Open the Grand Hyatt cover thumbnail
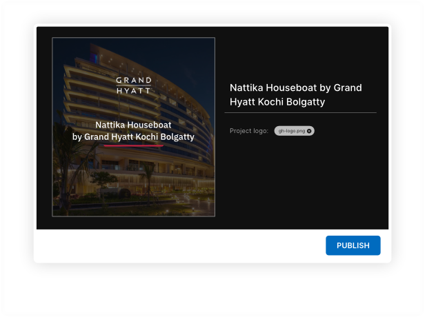425x317 pixels. pos(134,127)
